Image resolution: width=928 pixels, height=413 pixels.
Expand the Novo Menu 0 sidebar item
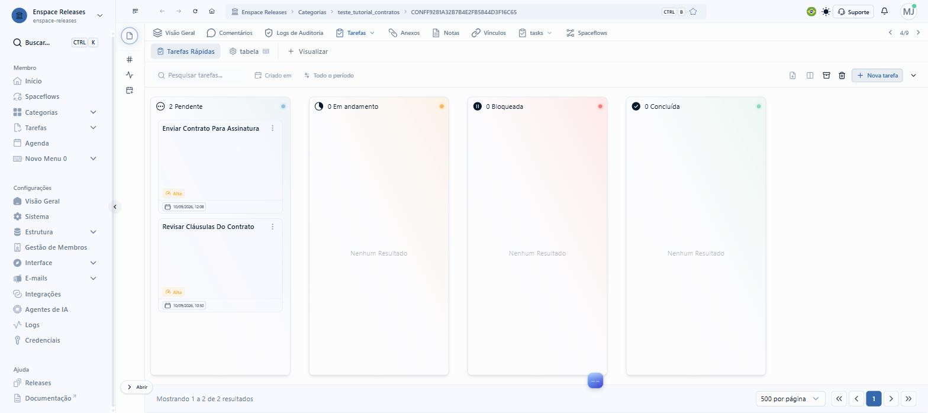pos(93,159)
